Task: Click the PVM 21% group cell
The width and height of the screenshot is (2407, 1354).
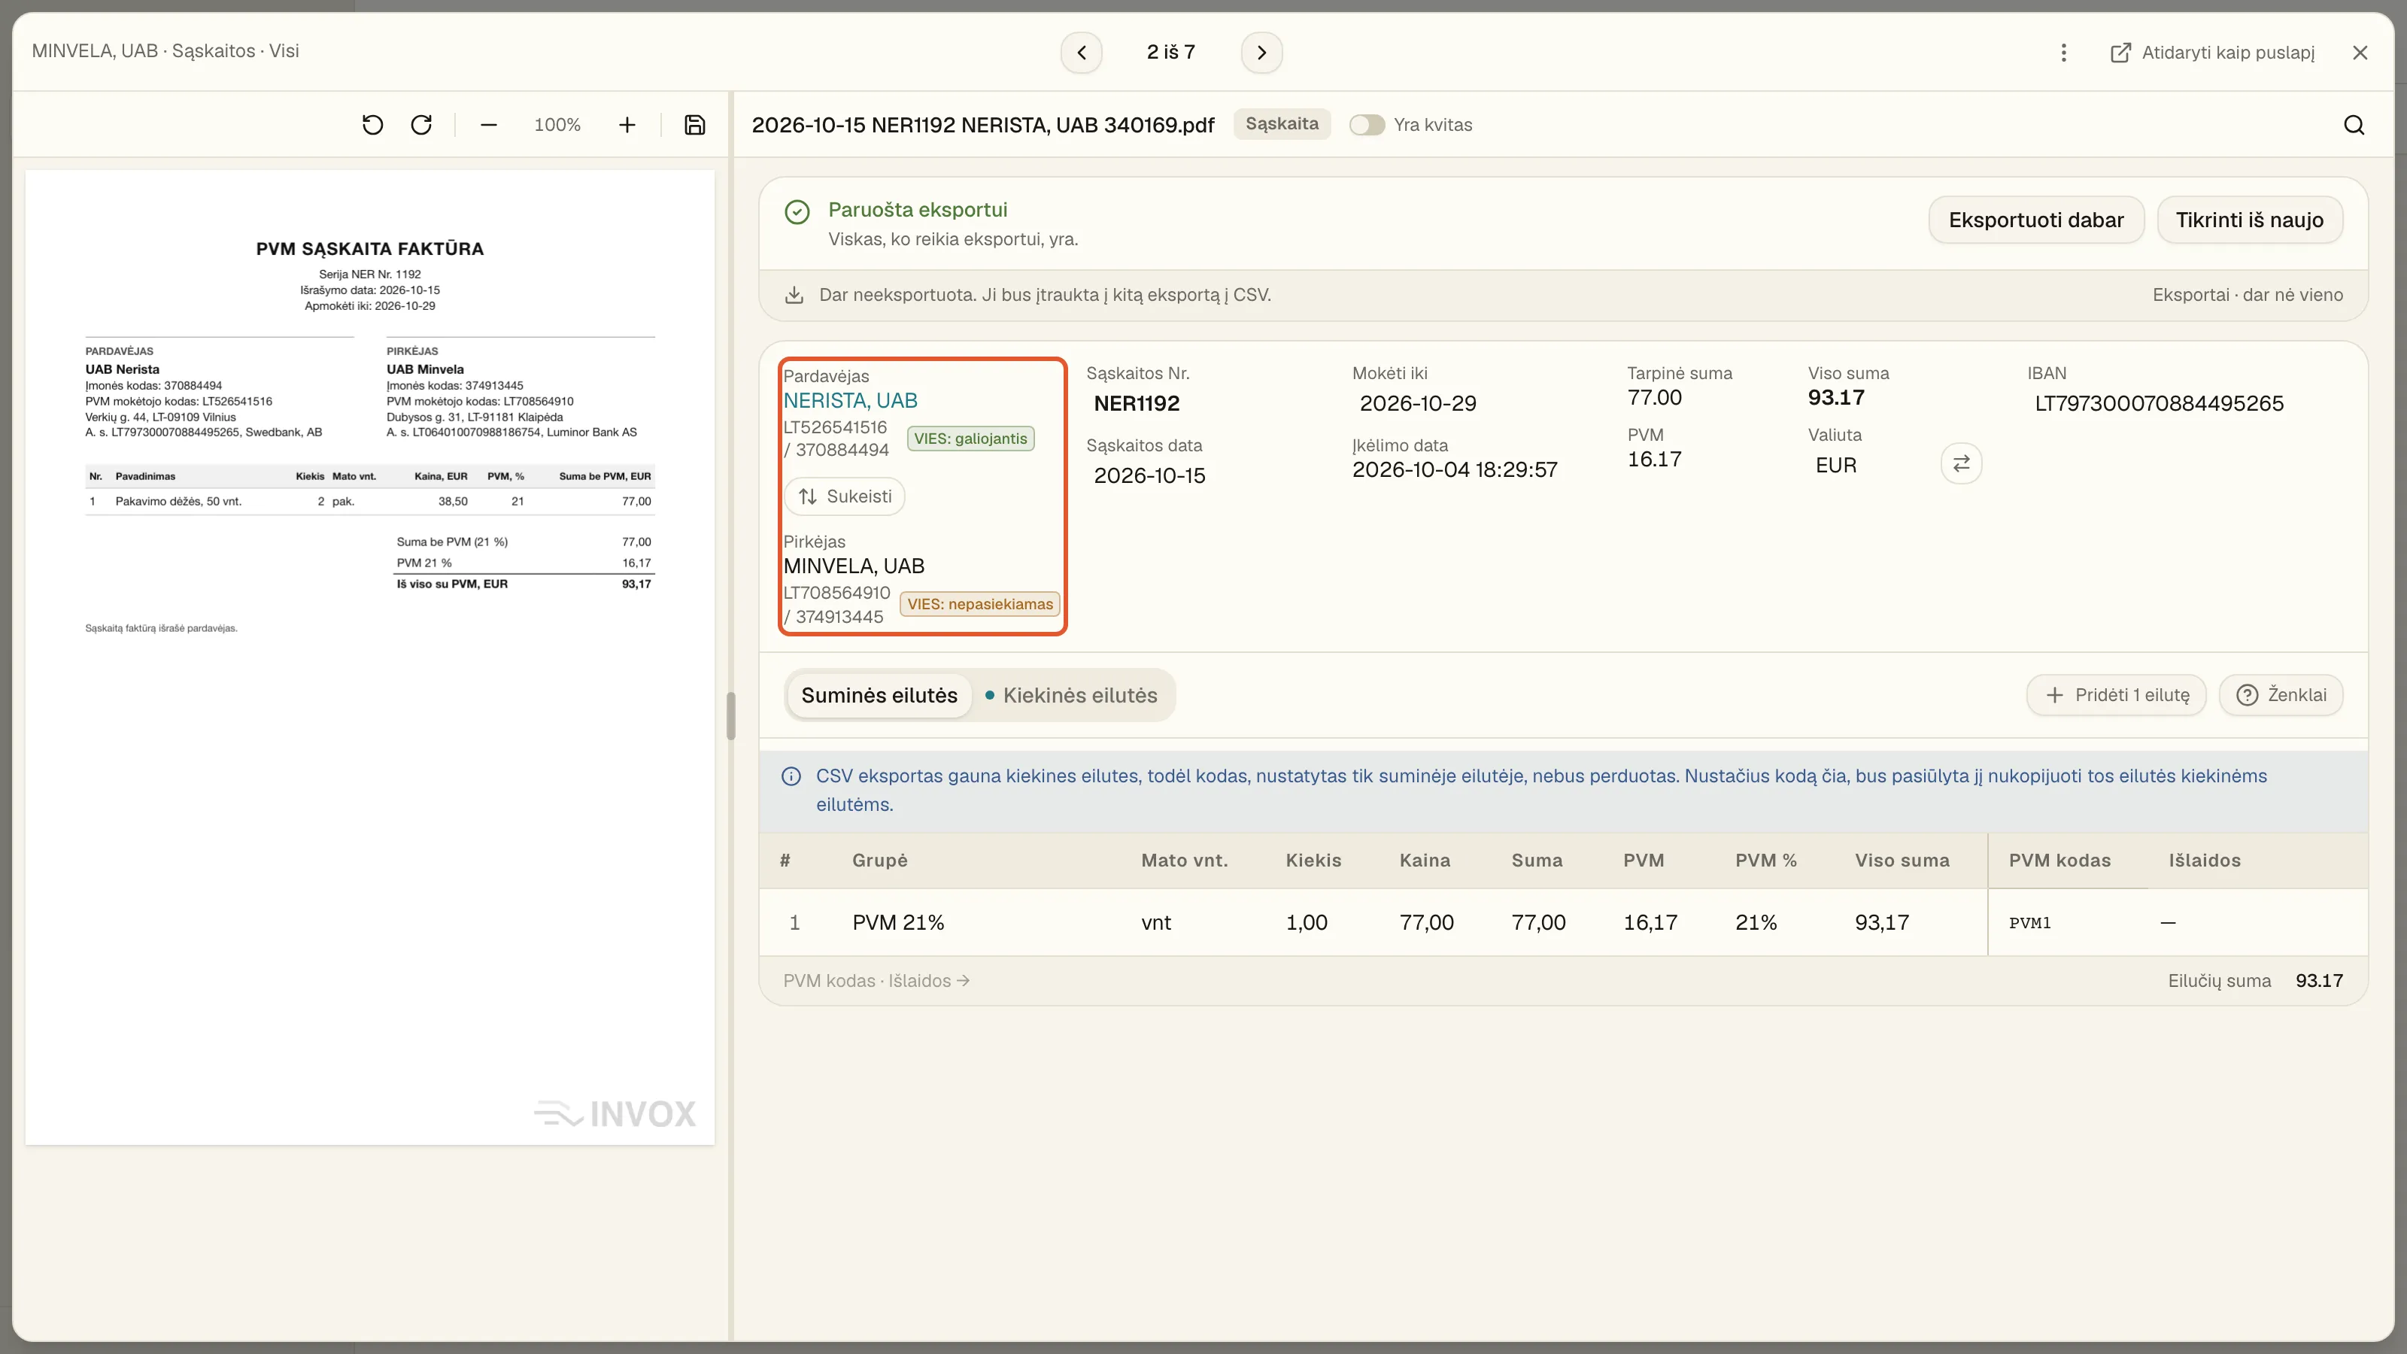Action: tap(898, 923)
